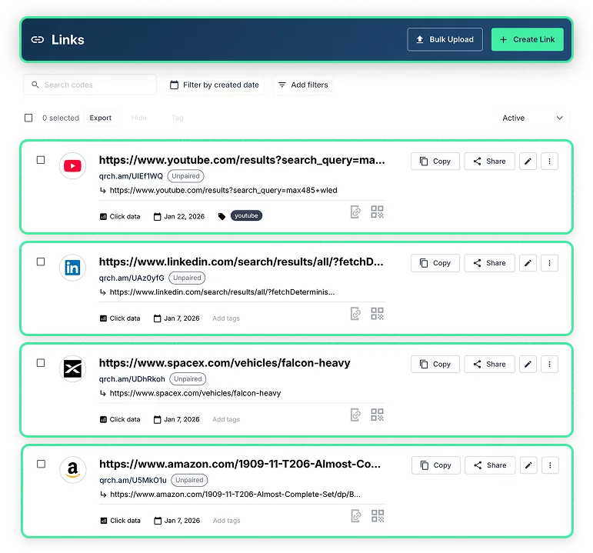Screen dimensions: 593x553
Task: Click the youtube tag chip
Action: (x=246, y=215)
